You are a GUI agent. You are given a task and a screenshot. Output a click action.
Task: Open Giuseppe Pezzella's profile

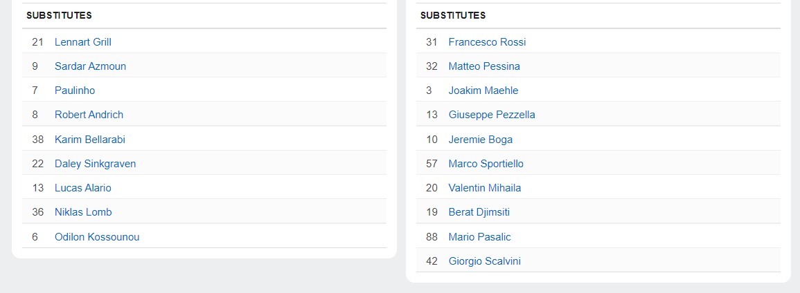pyautogui.click(x=492, y=115)
